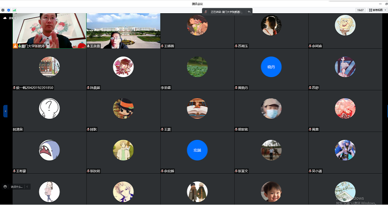Open the meeting info icon
388x205 pixels.
coord(3,10)
